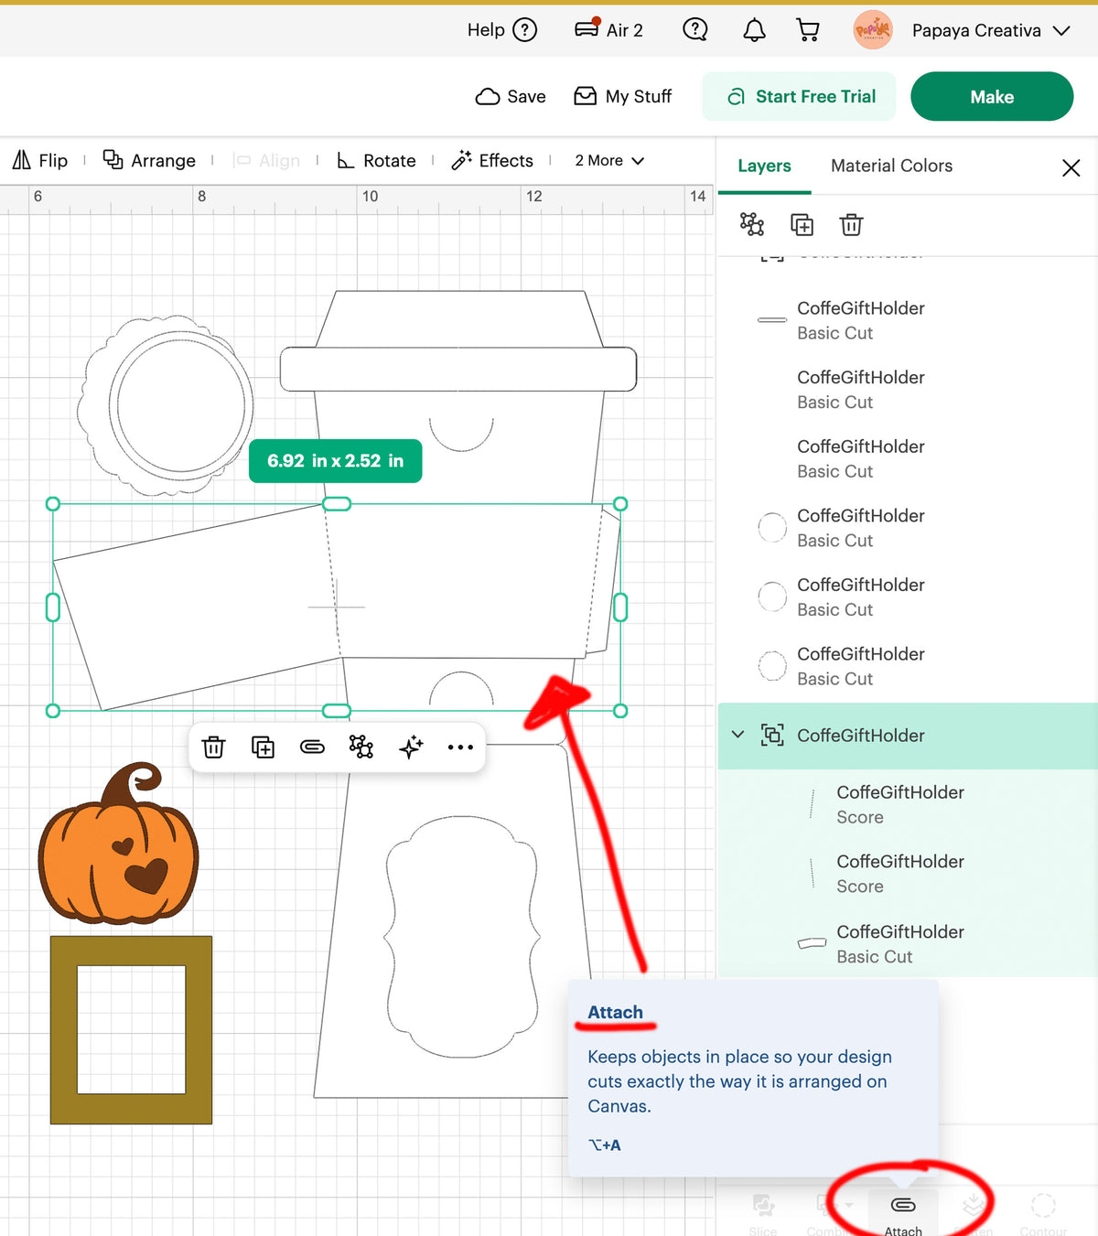Click the Group icon in floating toolbar

coord(361,747)
